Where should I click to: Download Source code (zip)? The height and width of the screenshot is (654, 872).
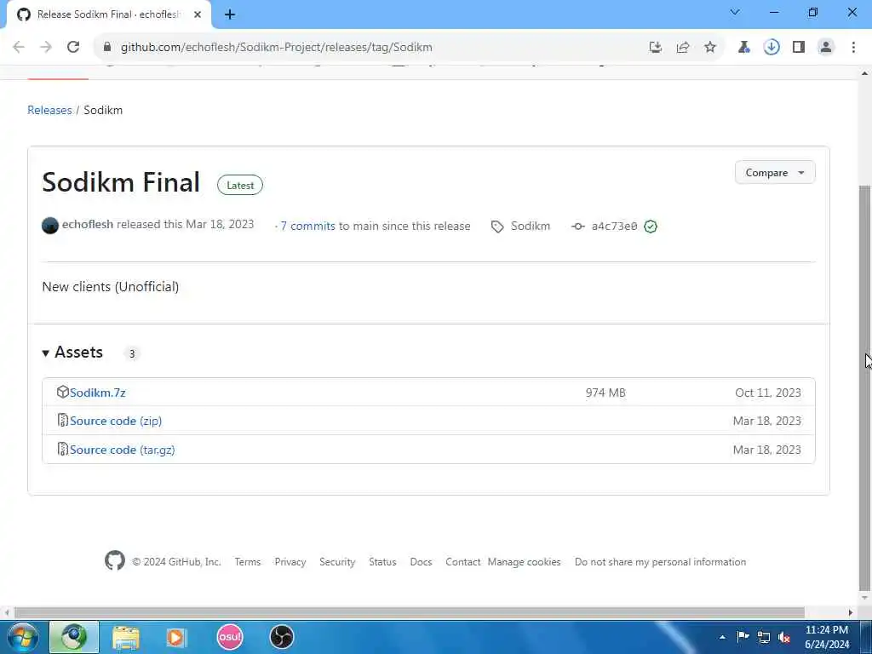(x=116, y=421)
